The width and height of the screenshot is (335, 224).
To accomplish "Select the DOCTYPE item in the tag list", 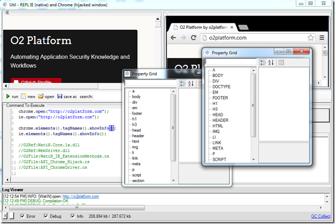I will click(221, 86).
